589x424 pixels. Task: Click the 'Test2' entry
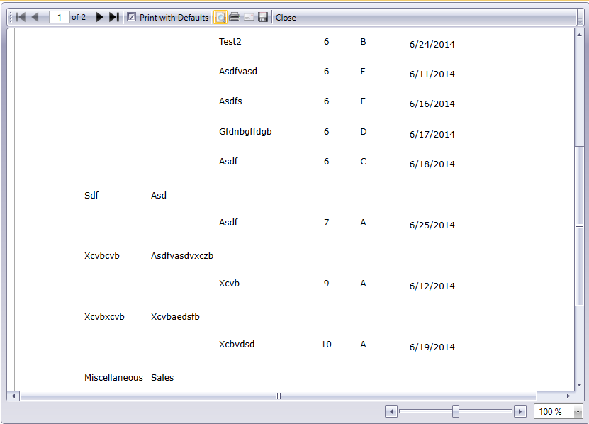(230, 41)
